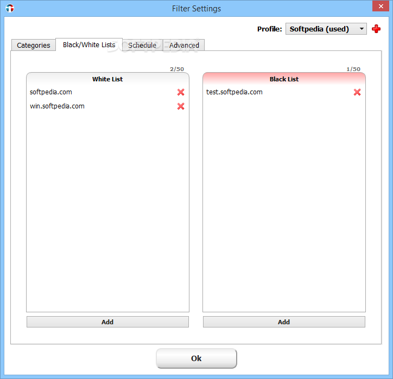
Task: Go to the Advanced tab
Action: click(184, 45)
